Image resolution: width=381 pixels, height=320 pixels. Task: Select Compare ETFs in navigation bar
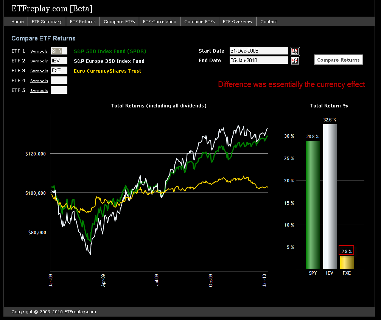pyautogui.click(x=119, y=22)
